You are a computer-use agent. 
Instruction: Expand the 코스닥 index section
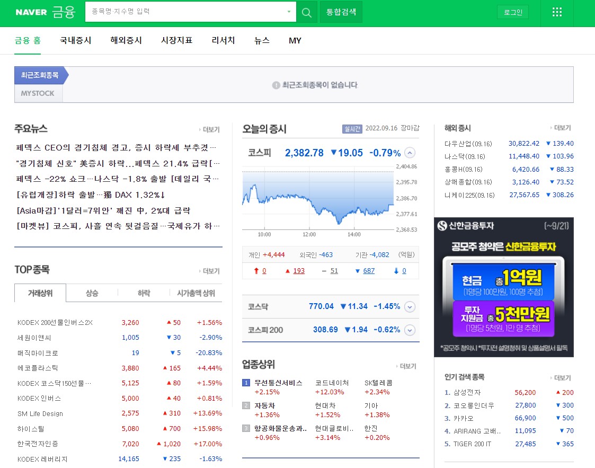point(410,307)
